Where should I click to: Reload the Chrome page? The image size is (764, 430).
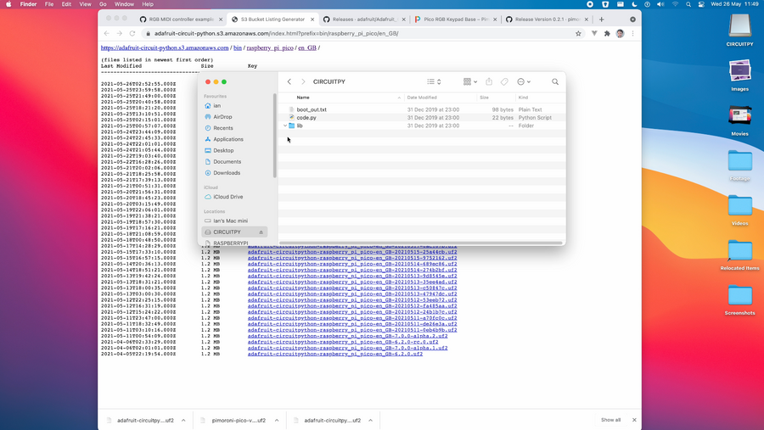coord(132,34)
